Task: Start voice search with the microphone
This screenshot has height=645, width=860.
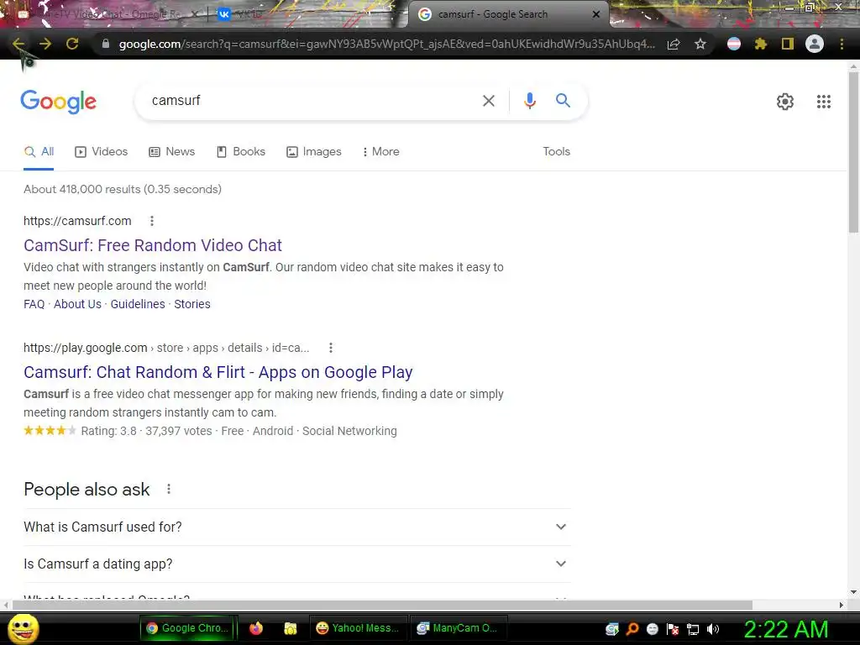Action: [x=529, y=101]
